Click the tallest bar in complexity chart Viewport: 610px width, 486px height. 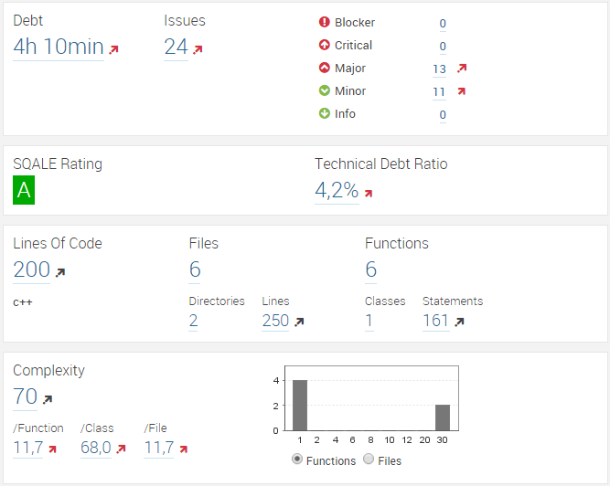[x=300, y=406]
